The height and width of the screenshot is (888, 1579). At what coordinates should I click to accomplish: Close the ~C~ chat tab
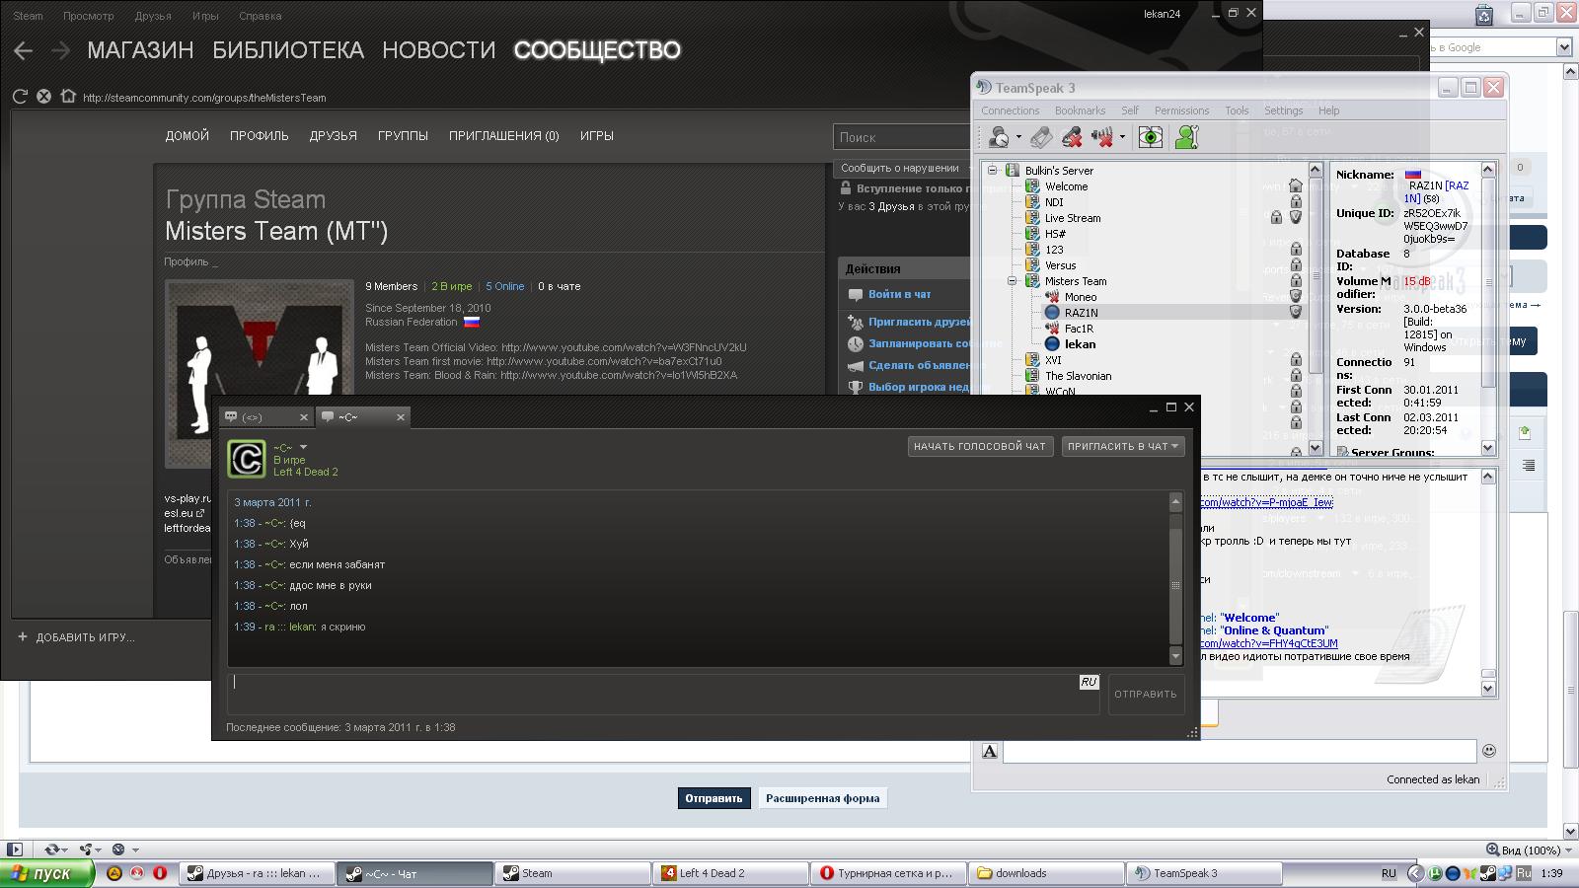(x=401, y=417)
